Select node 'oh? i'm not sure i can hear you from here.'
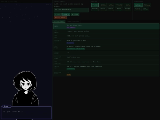The height and width of the screenshot is (120, 160). coord(106,62)
